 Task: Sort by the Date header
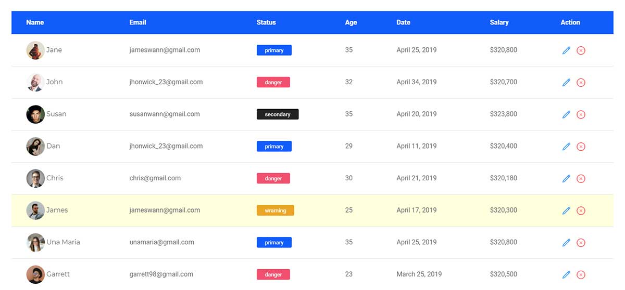(x=403, y=22)
